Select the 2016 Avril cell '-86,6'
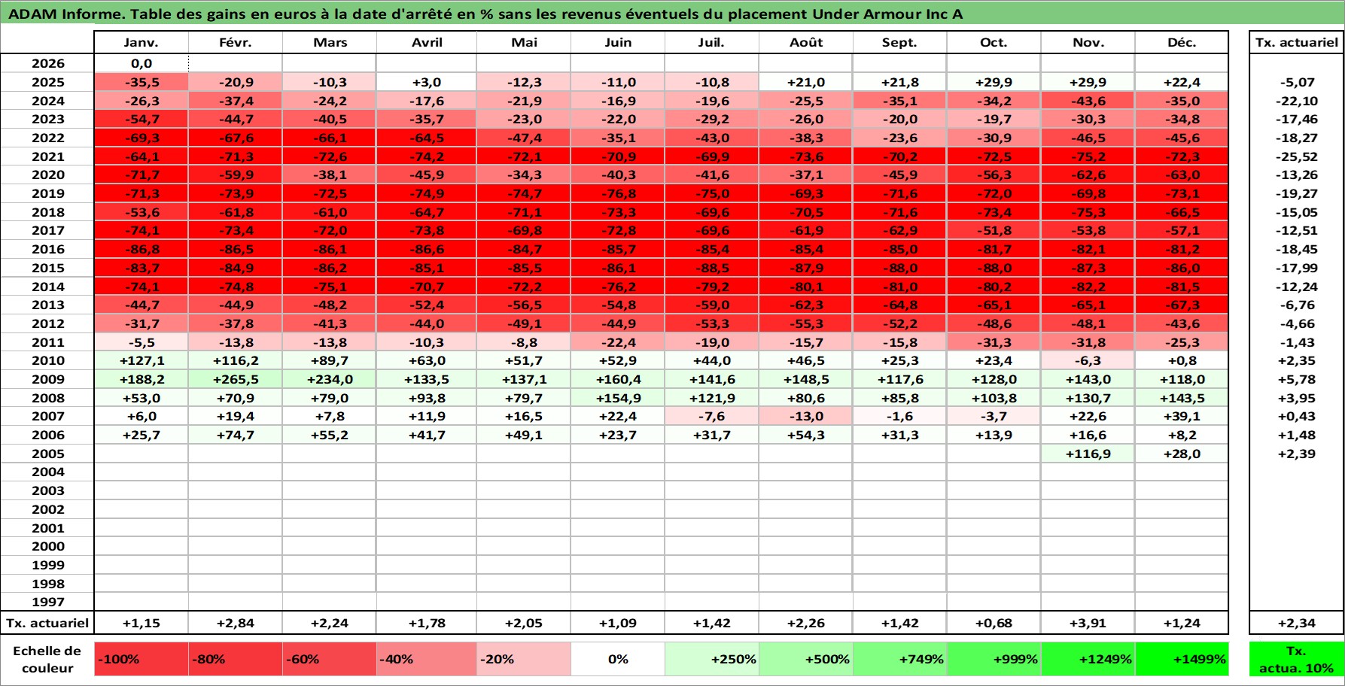 coord(427,249)
